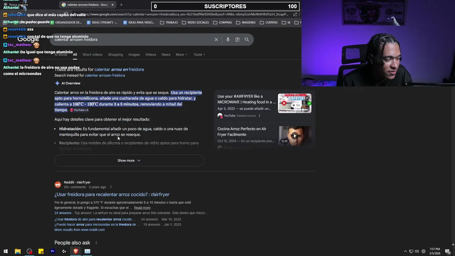The height and width of the screenshot is (256, 455).
Task: Open the TRABAJO bookmarks folder
Action: (x=169, y=22)
